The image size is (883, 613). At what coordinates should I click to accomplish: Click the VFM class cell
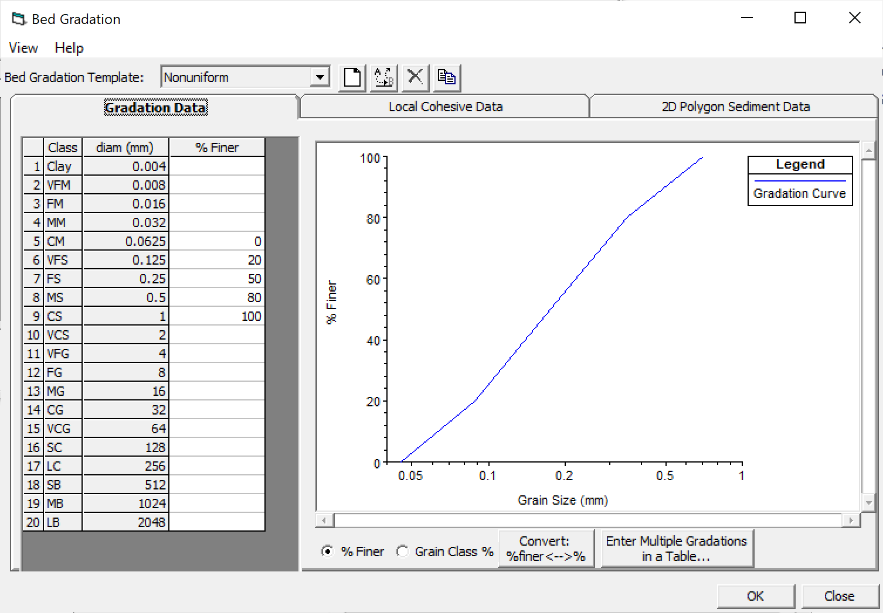[x=63, y=185]
